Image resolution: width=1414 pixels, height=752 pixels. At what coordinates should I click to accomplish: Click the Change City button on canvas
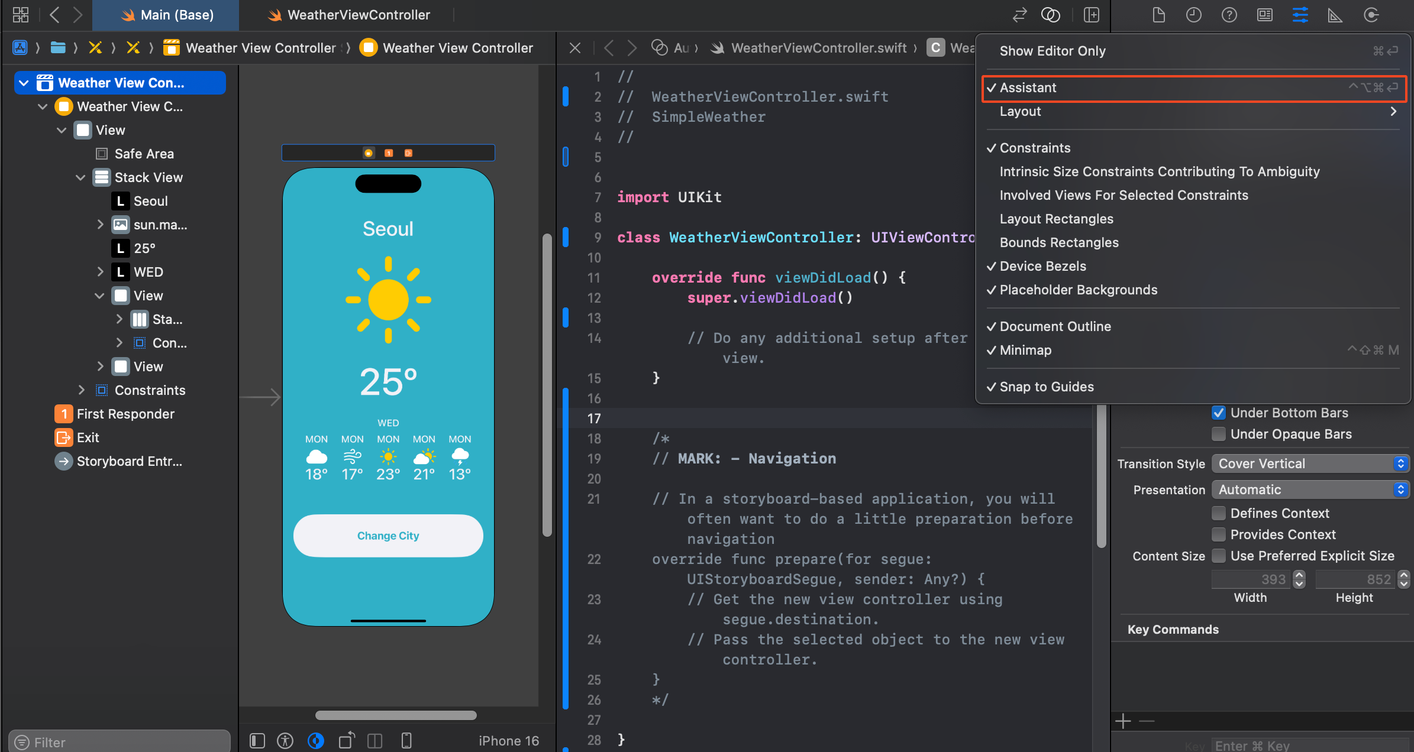click(388, 536)
